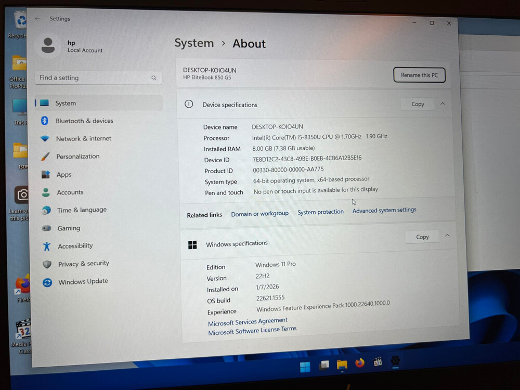The image size is (520, 390).
Task: Launch Firefox from the taskbar
Action: [x=360, y=363]
